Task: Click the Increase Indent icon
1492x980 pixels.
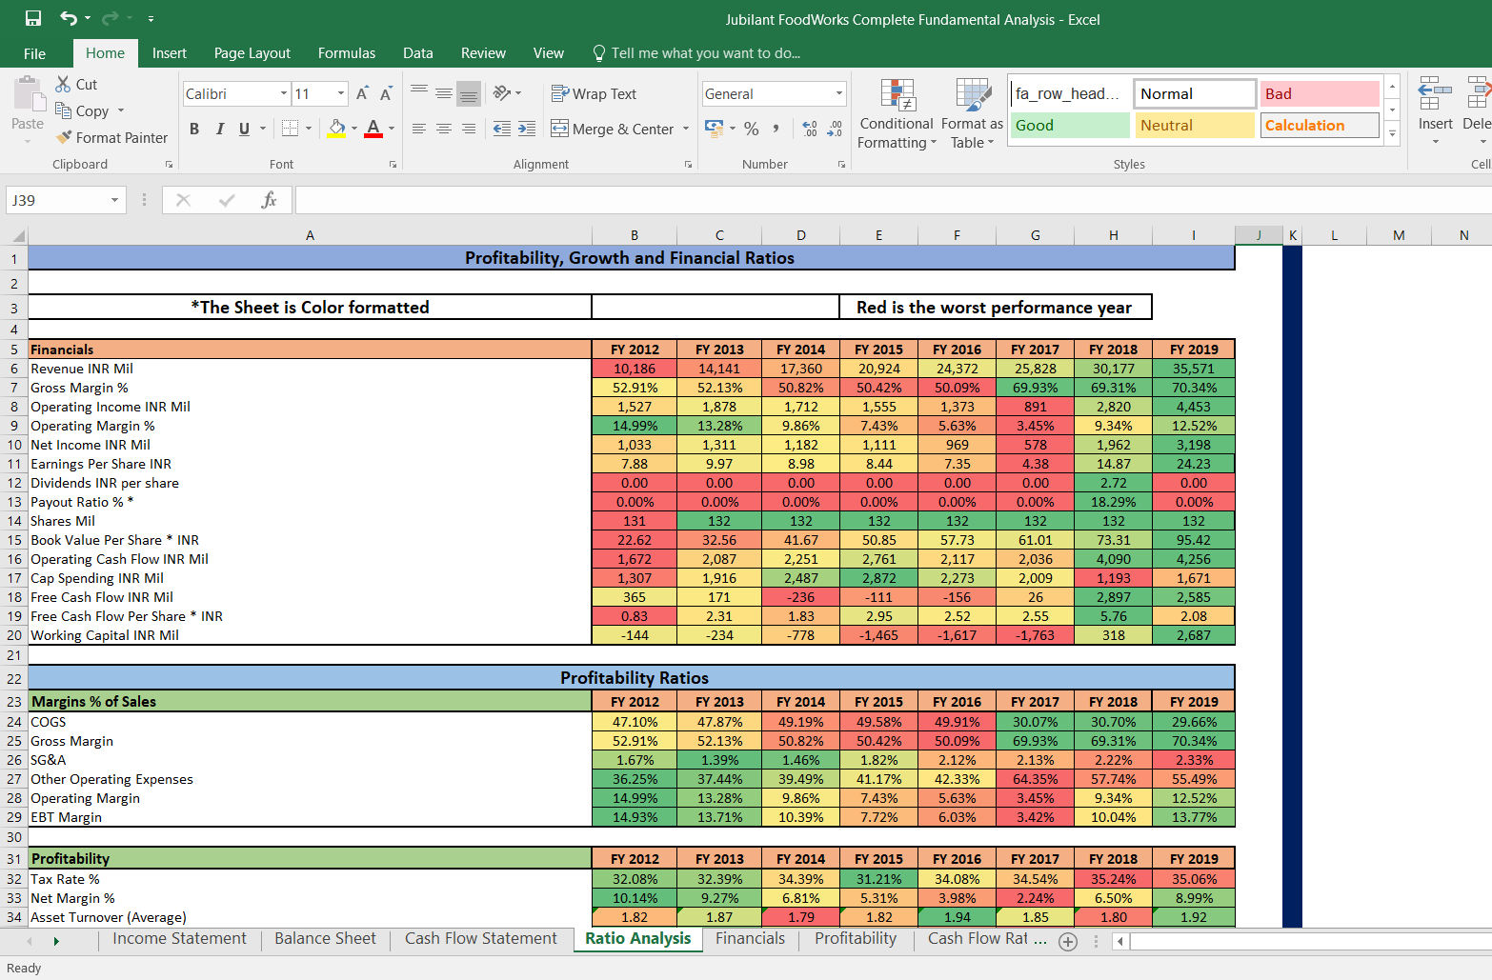Action: point(527,129)
